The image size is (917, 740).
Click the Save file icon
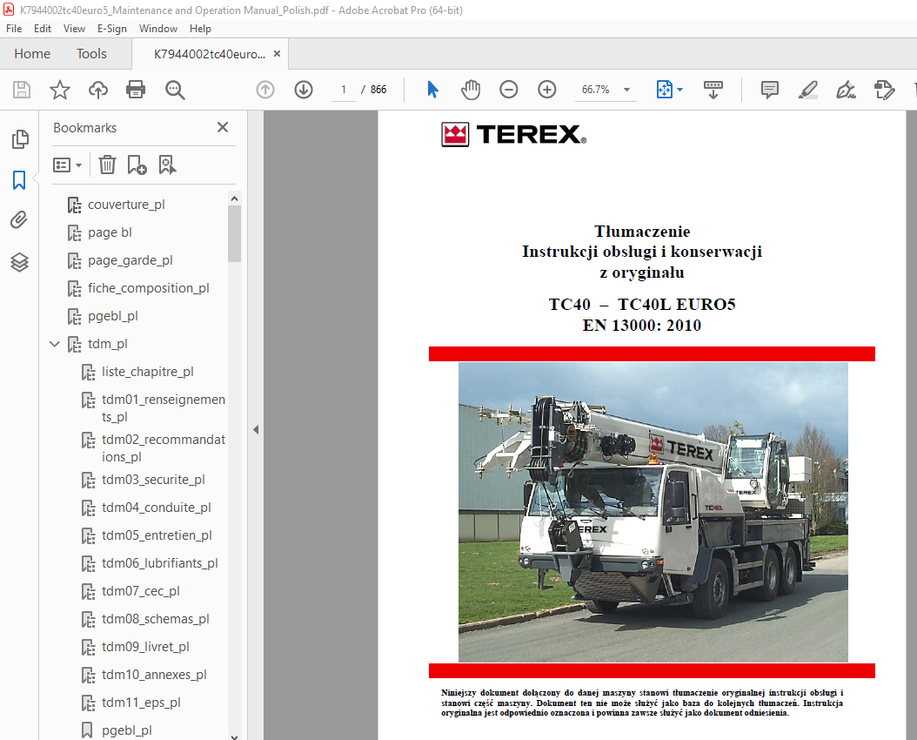[x=22, y=90]
